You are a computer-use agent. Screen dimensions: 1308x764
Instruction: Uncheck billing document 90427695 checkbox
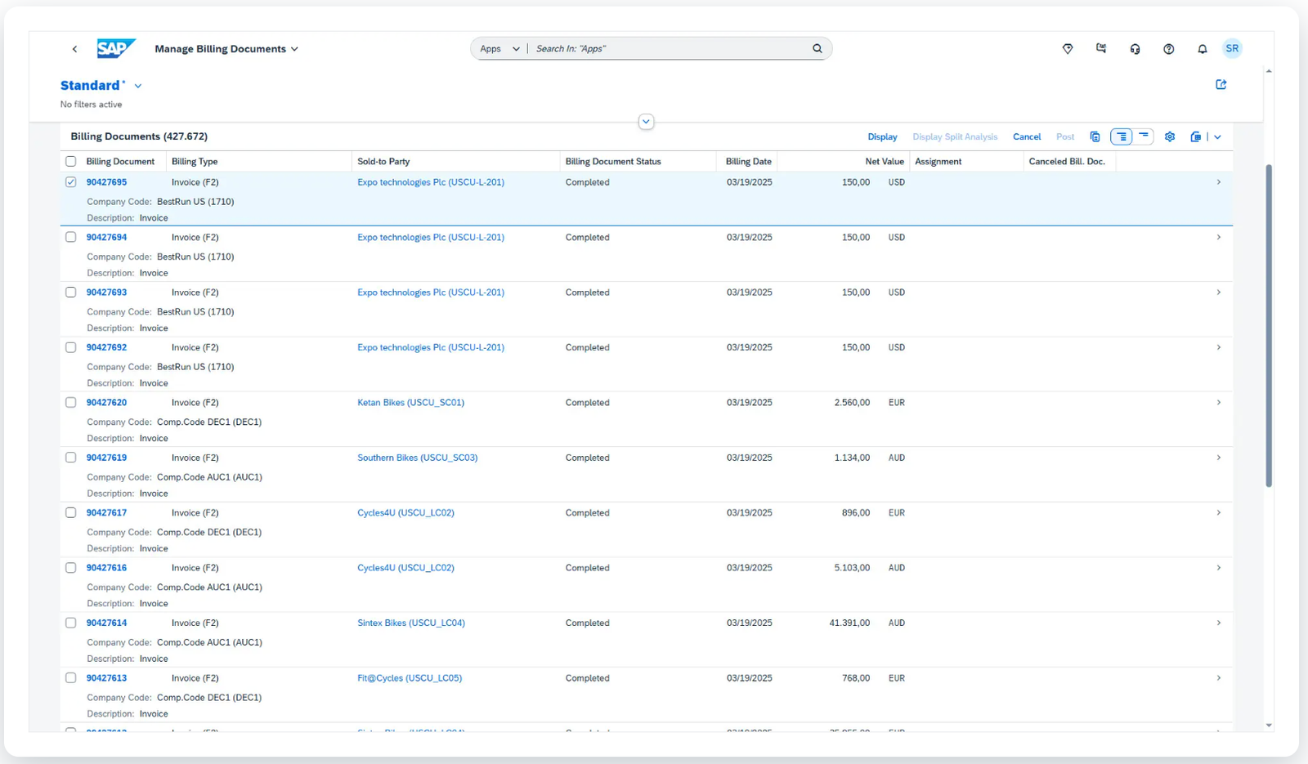coord(71,182)
